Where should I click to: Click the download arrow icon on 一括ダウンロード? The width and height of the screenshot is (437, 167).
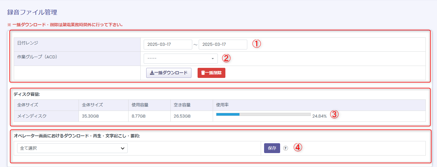point(152,73)
